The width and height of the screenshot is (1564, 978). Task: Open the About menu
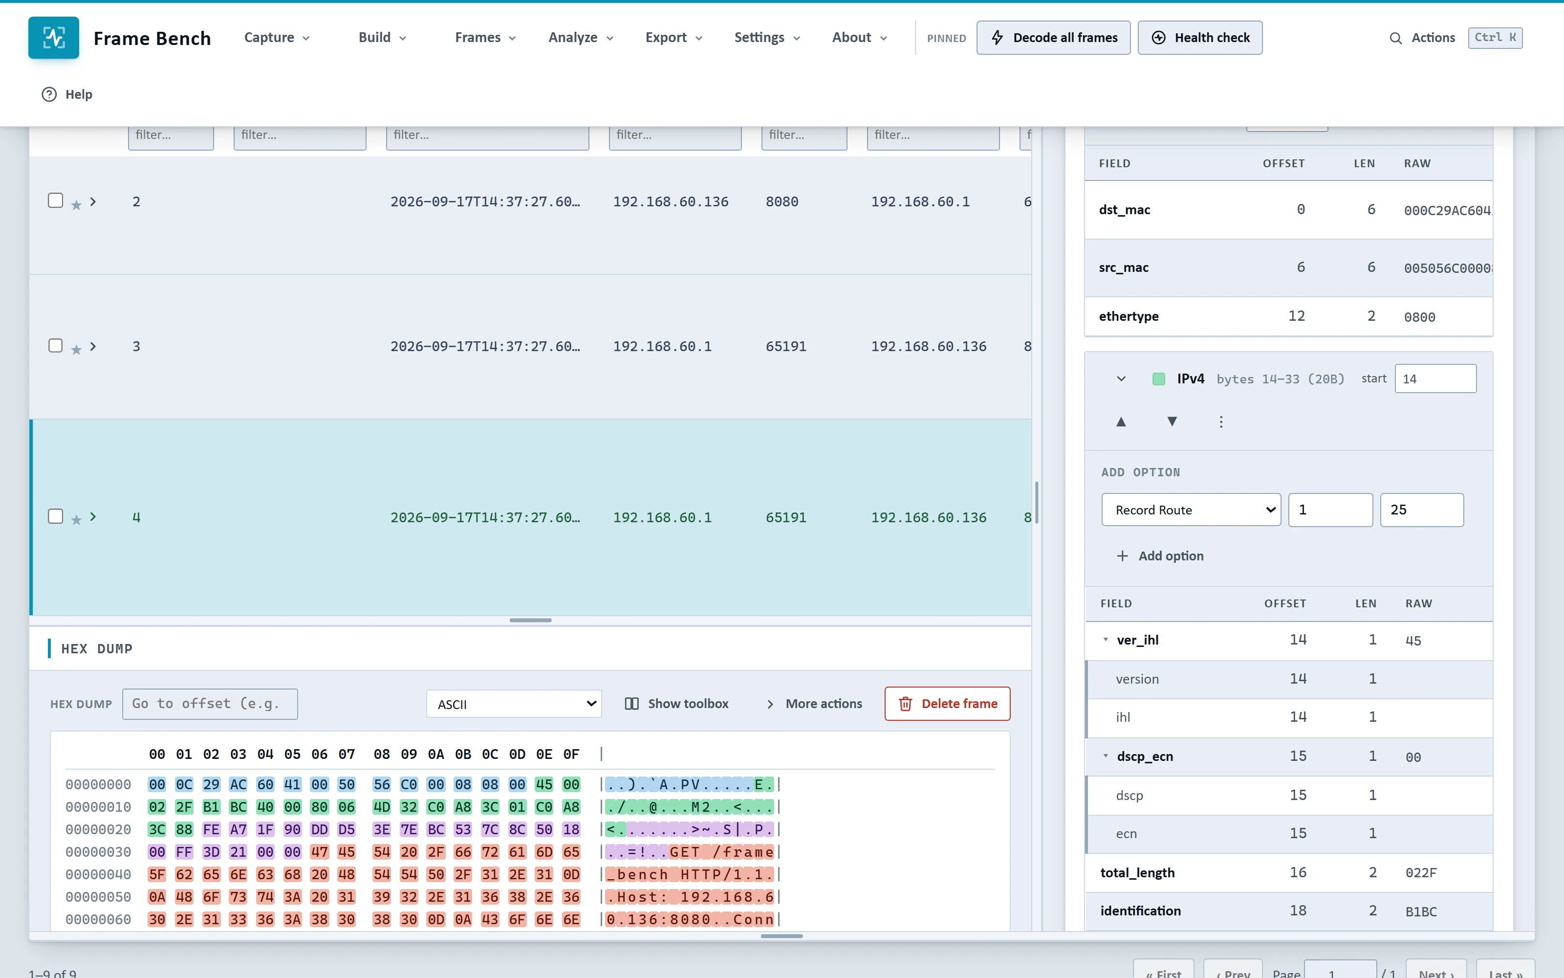click(x=860, y=38)
